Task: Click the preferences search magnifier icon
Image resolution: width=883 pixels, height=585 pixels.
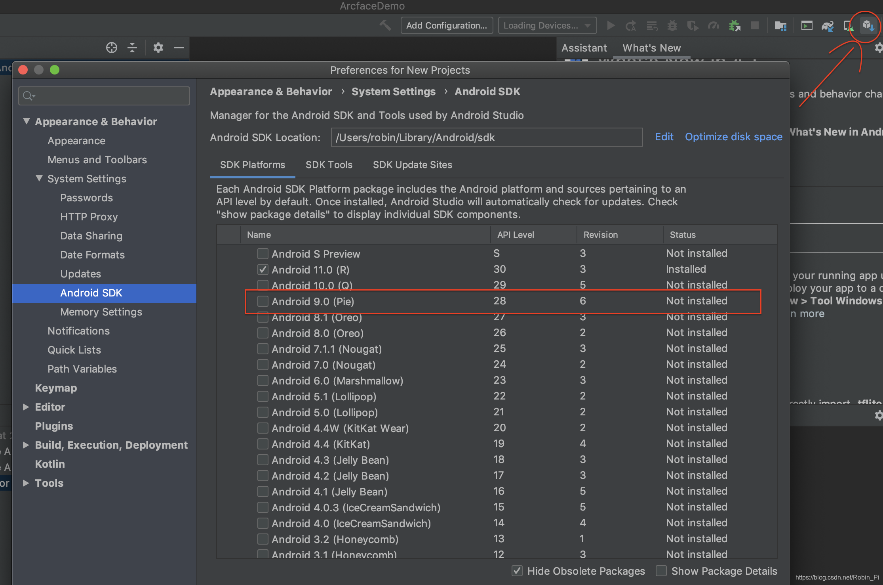Action: pyautogui.click(x=29, y=96)
